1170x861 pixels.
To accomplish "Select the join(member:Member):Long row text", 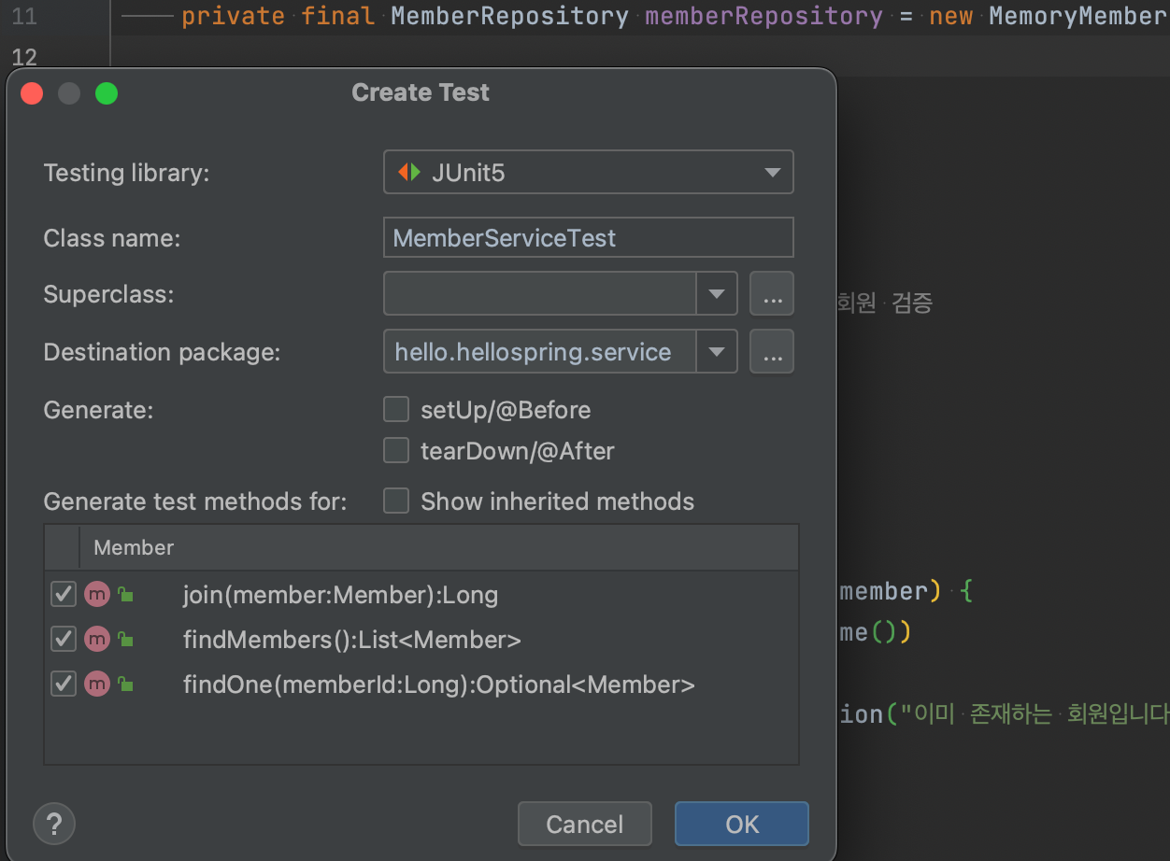I will click(340, 595).
